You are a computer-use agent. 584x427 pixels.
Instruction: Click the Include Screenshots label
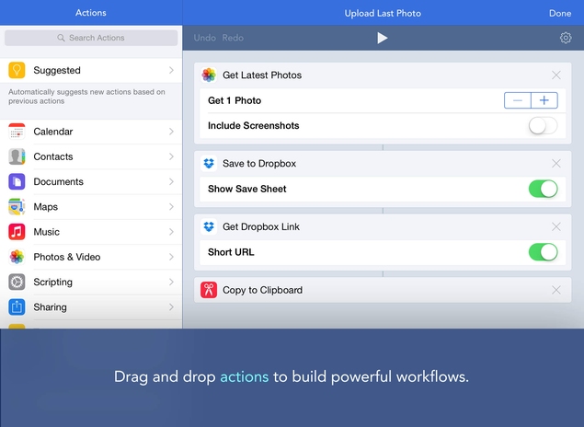click(253, 125)
